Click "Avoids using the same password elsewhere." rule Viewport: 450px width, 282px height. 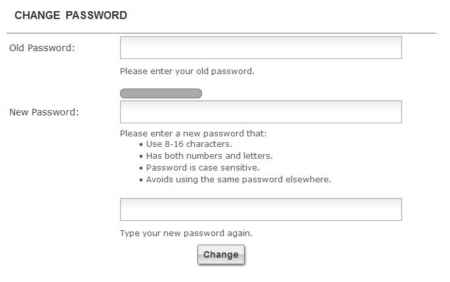[x=238, y=179]
